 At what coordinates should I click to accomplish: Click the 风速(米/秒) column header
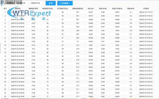[x=131, y=8]
